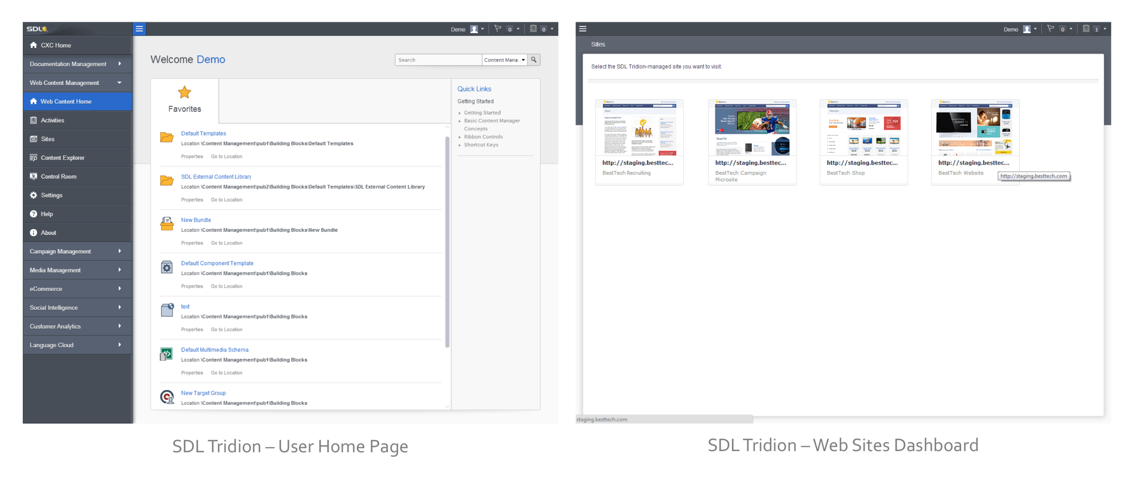Open Shortcut Keys quick link

point(481,145)
